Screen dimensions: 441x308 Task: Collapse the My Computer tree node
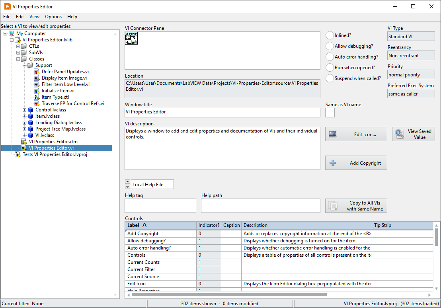tap(5, 33)
